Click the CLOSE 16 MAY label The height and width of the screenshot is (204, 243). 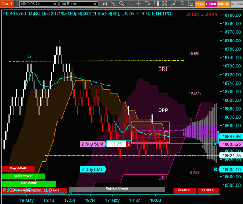[x=202, y=133]
